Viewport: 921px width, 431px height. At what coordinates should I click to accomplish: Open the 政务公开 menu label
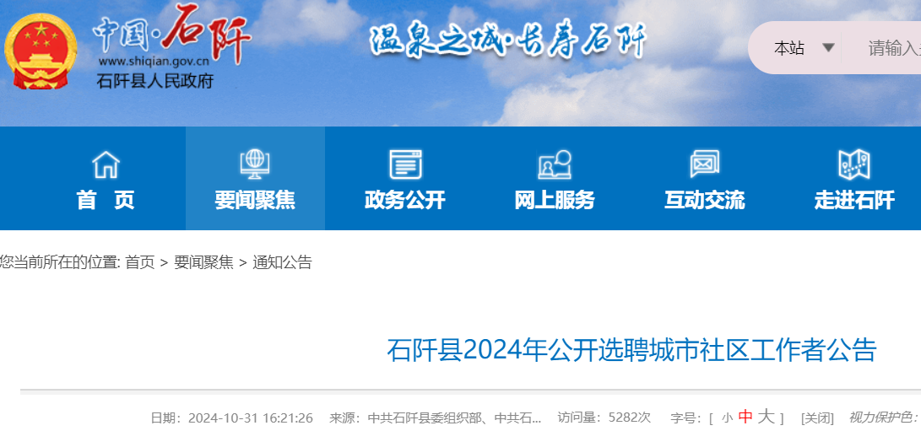(x=405, y=200)
